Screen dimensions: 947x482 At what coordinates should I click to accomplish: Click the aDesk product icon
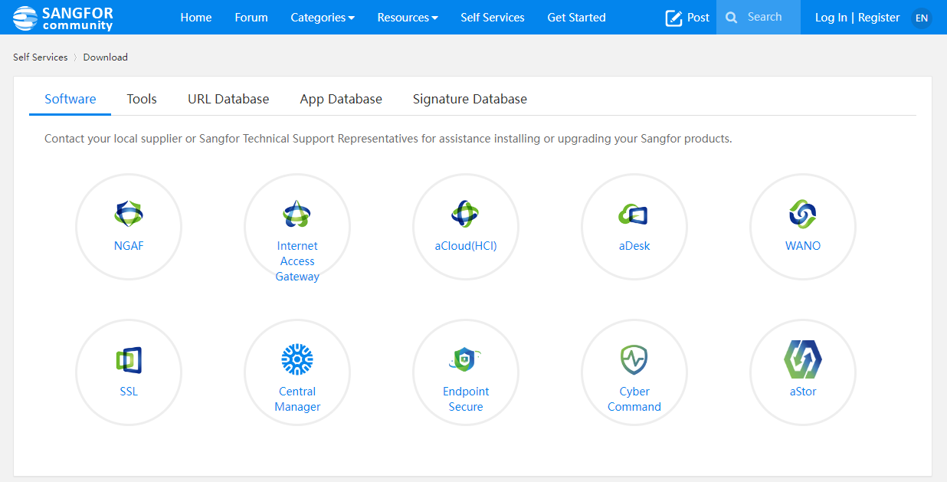[634, 214]
